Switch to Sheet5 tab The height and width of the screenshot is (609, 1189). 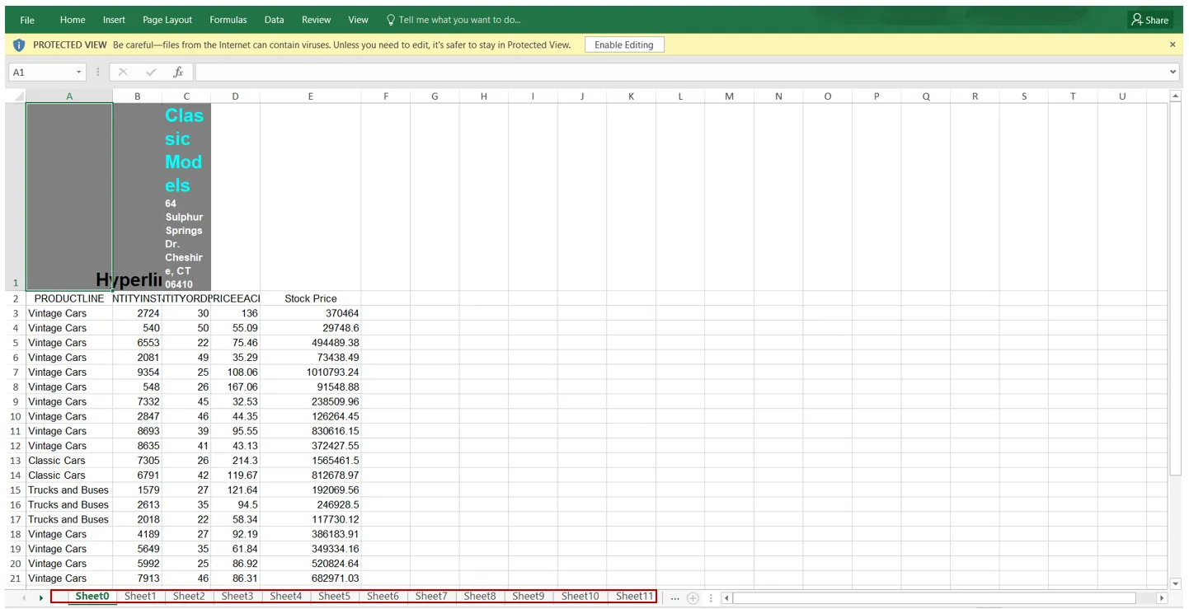[x=335, y=596]
